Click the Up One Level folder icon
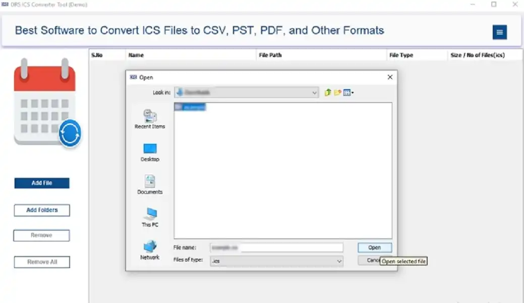The image size is (524, 303). coord(327,92)
